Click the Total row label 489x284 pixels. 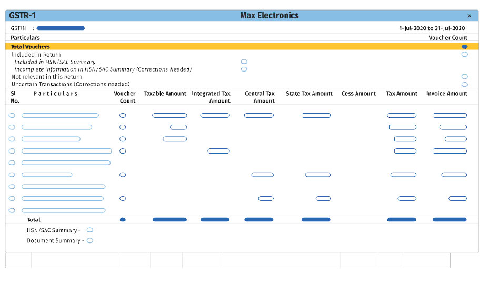click(33, 220)
